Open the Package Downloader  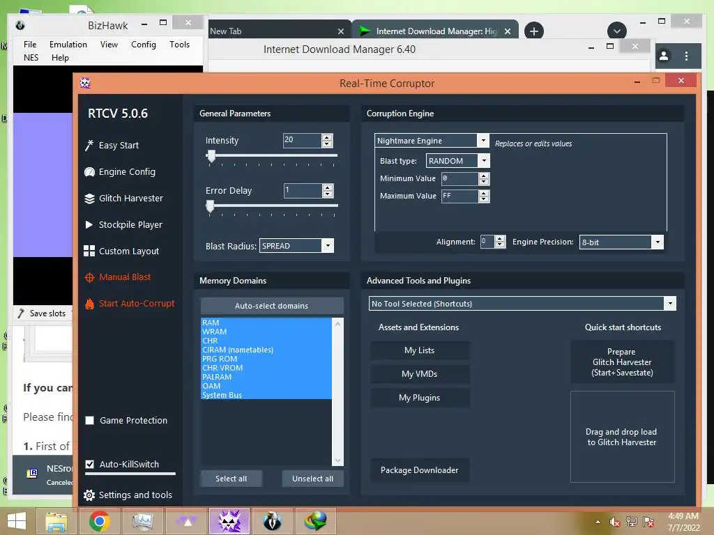coord(419,470)
